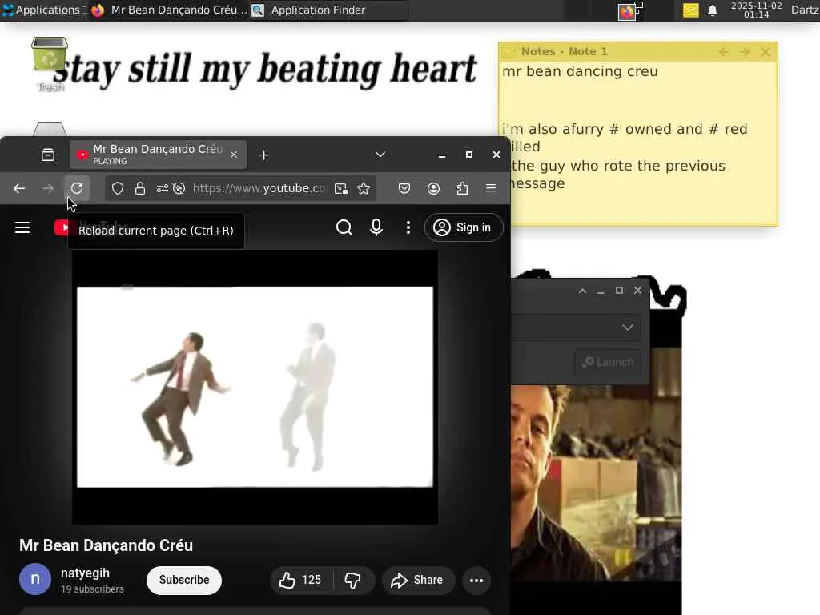Switch to Application Finder taskbar entry
Screen dimensions: 820x615
click(x=328, y=10)
